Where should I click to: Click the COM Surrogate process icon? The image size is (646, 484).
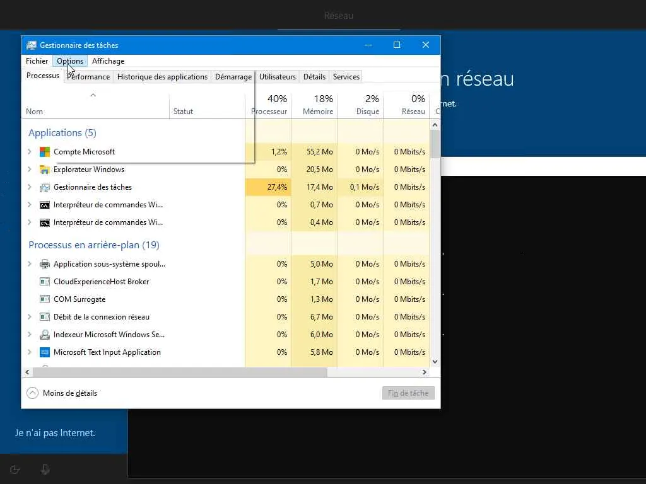tap(45, 299)
